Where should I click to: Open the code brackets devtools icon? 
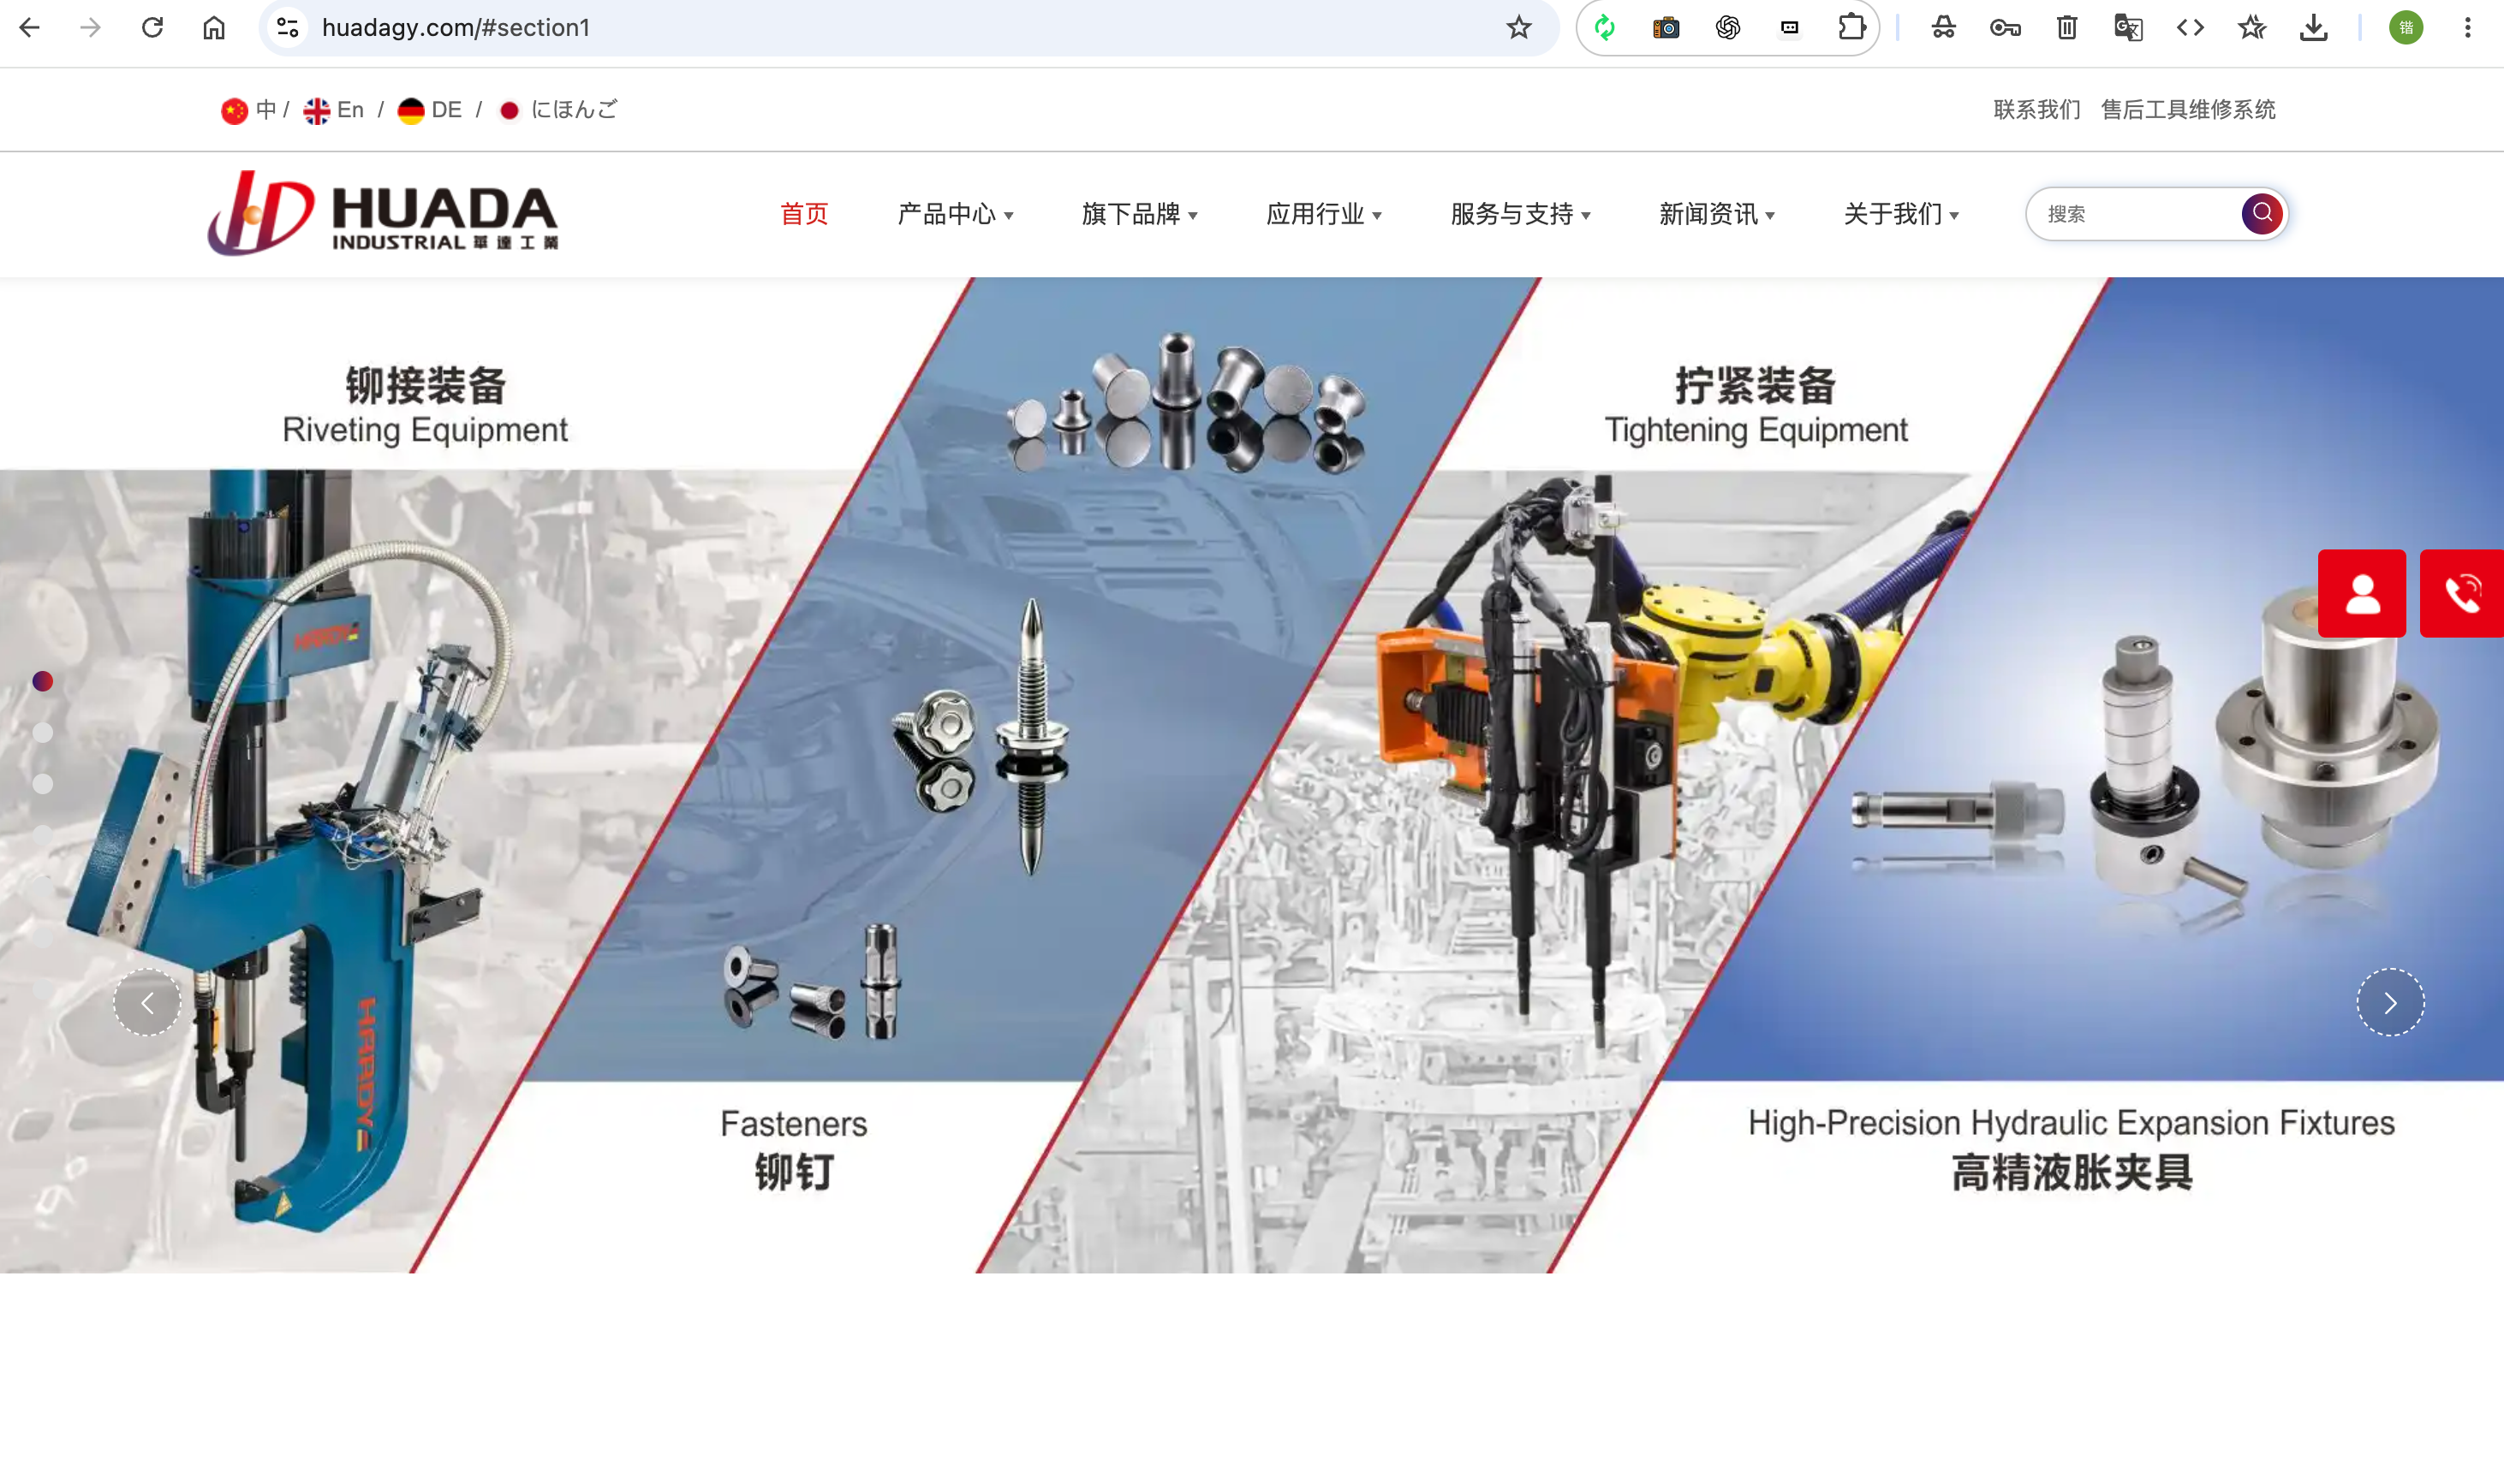(2190, 27)
